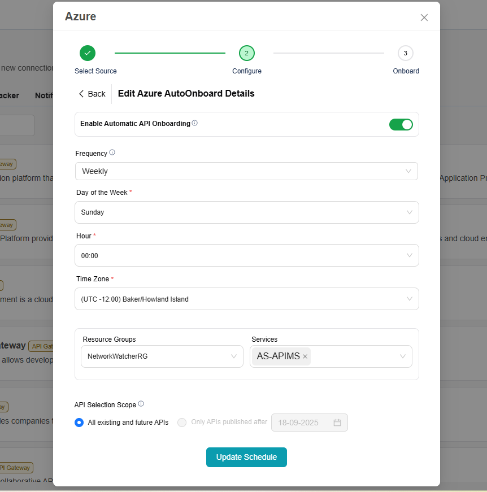This screenshot has width=487, height=492.
Task: Open Resource Groups dropdown showing NetworkWatcherRG
Action: point(162,356)
